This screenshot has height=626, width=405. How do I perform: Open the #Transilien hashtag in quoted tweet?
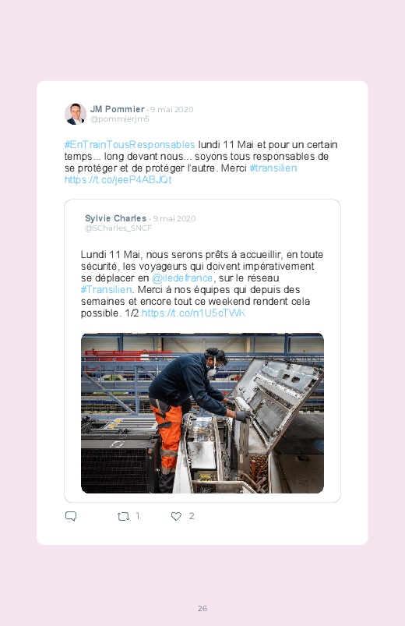coord(106,289)
